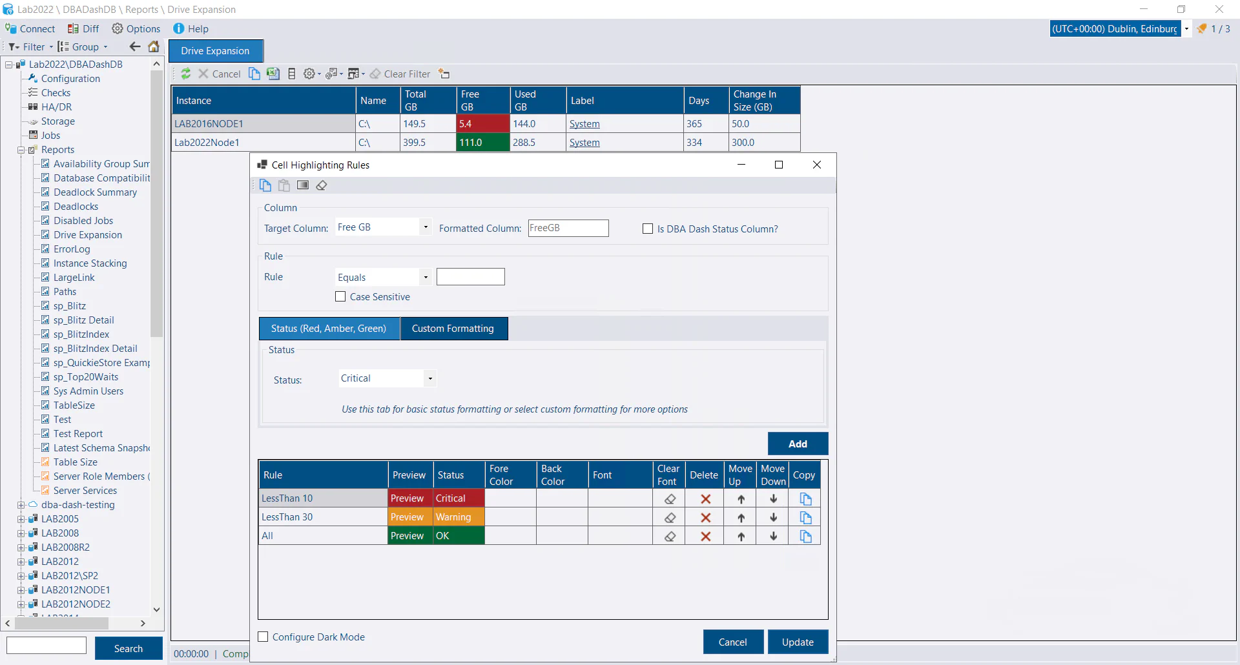The width and height of the screenshot is (1240, 665).
Task: Click the Update button
Action: [x=798, y=642]
